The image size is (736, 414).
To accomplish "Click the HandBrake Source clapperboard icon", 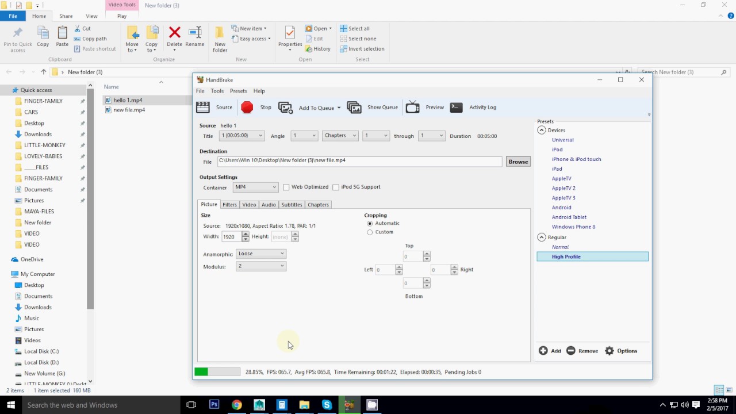I will [202, 107].
